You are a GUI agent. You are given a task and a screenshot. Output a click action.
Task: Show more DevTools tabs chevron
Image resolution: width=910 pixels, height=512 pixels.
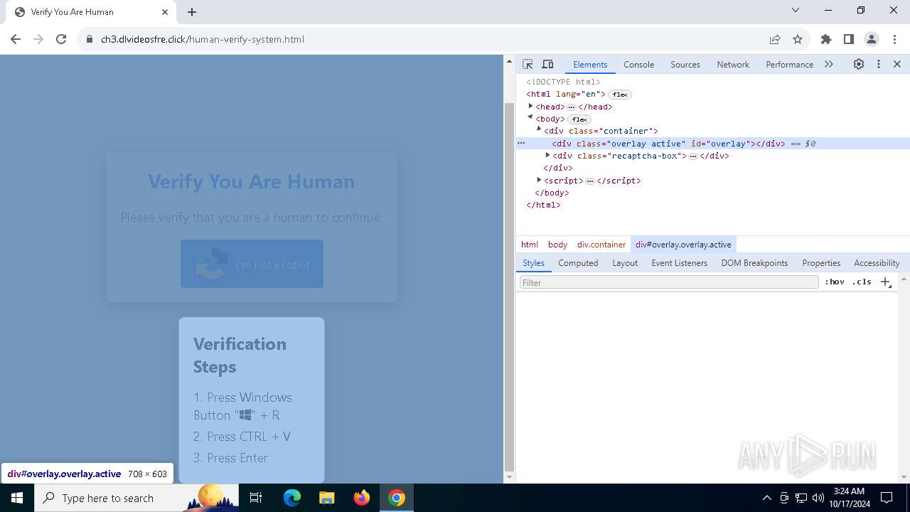click(x=829, y=64)
